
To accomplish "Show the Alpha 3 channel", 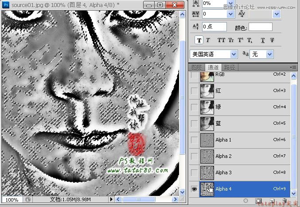I will point(194,172).
